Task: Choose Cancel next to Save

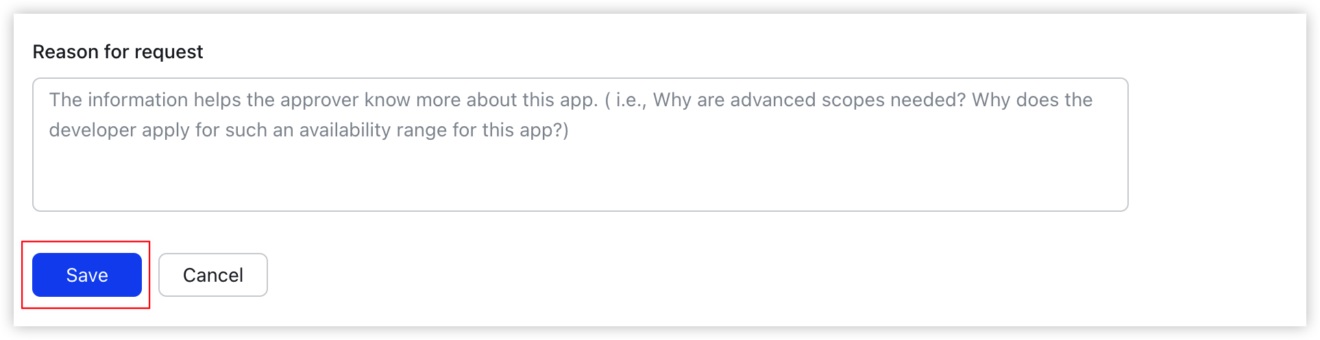Action: click(213, 275)
